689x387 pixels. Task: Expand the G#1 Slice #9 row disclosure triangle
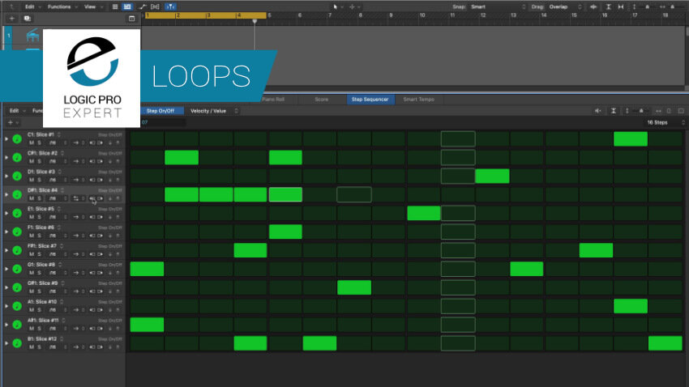pos(6,287)
